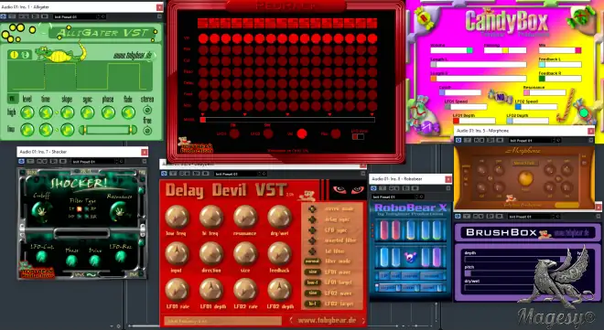Click the dry/wet knob in Delay Devil
Image resolution: width=604 pixels, height=330 pixels.
click(x=280, y=217)
